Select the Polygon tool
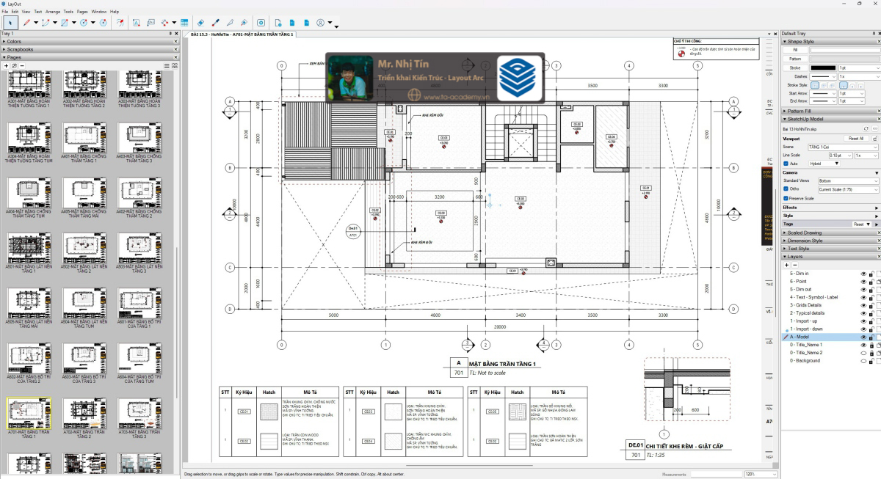This screenshot has height=479, width=881. (103, 23)
